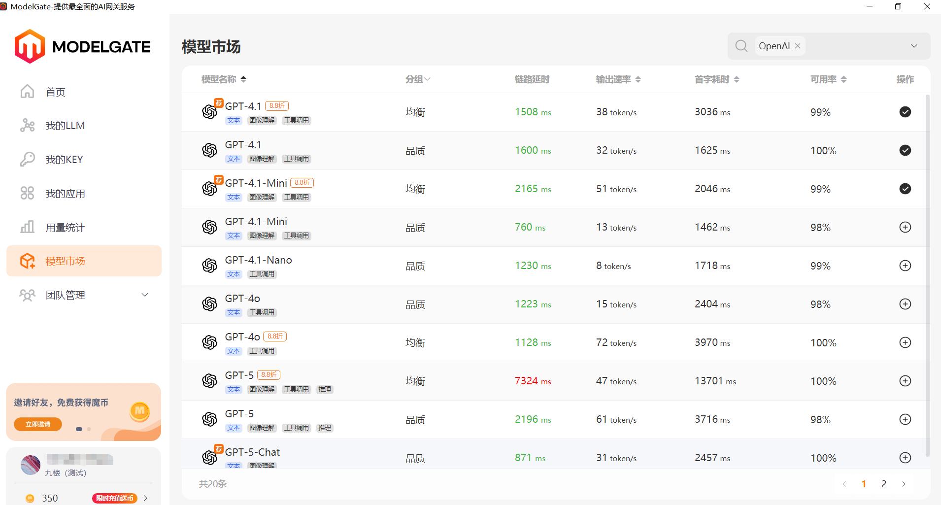Add GPT-5 品质 model with plus icon
Image resolution: width=941 pixels, height=505 pixels.
coord(905,419)
